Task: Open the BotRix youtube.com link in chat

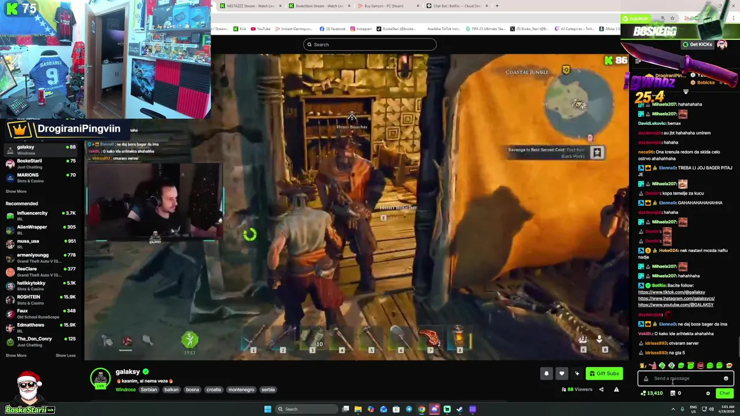Action: [676, 305]
